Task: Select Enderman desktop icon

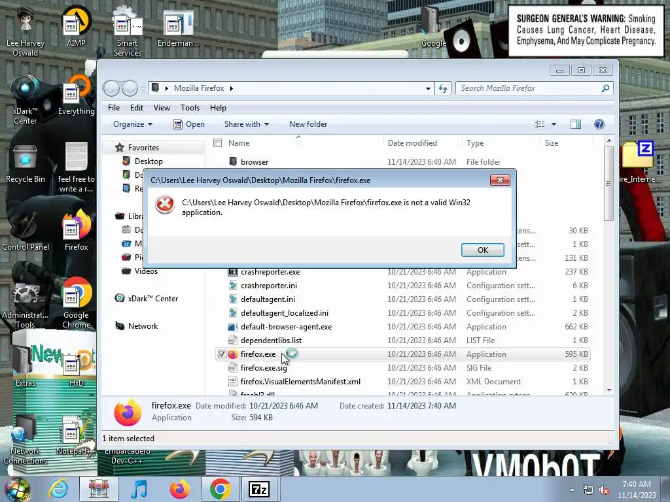Action: 178,28
